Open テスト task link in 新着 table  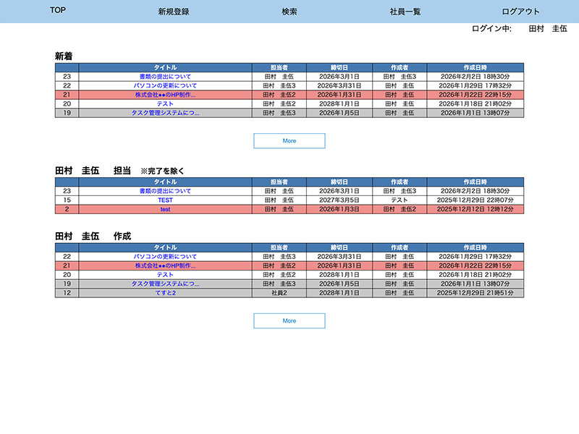(x=165, y=103)
